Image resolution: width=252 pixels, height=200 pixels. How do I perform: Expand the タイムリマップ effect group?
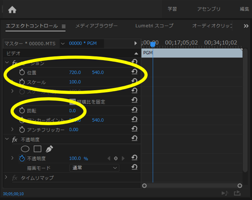pos(6,177)
